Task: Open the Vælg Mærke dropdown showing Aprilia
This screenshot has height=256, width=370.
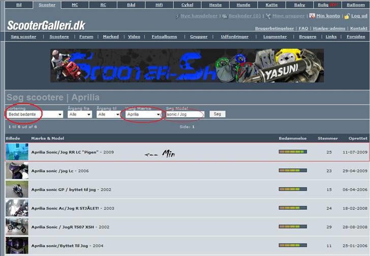Action: pos(143,115)
